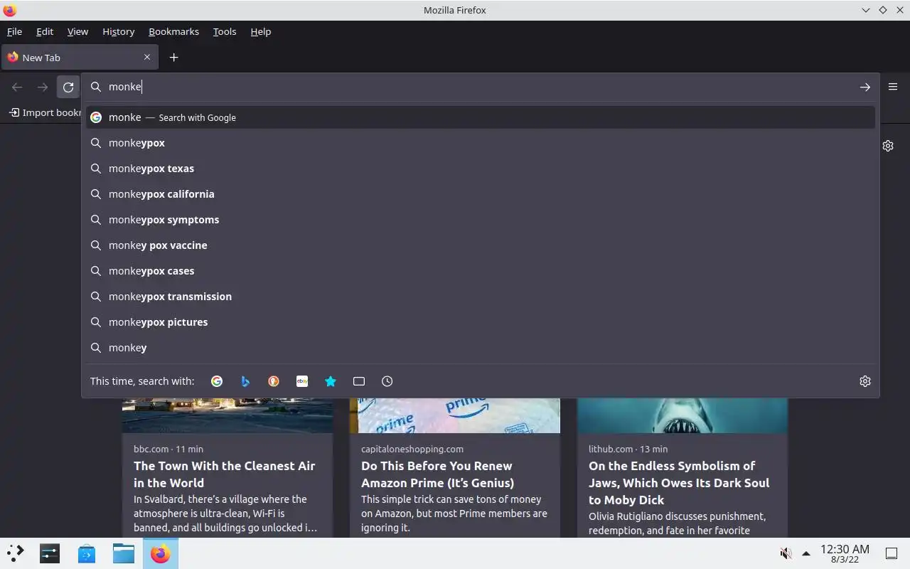
Task: Show desktop via taskbar corner button
Action: point(892,553)
